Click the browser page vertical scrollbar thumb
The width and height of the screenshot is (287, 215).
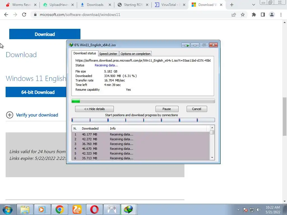click(284, 116)
